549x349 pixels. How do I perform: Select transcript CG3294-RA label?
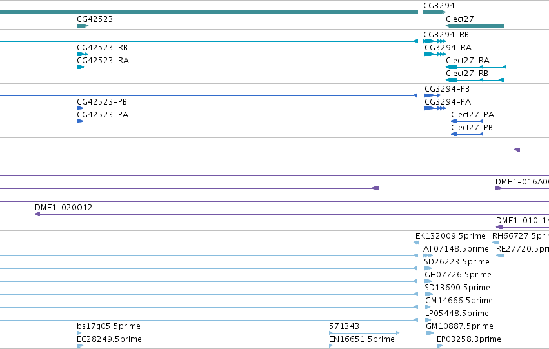coord(448,47)
